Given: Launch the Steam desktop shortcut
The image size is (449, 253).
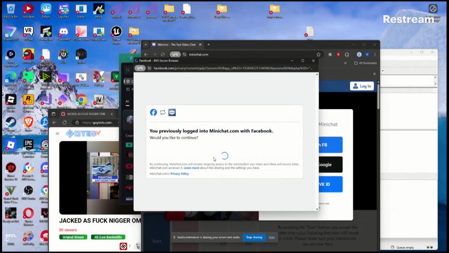Looking at the screenshot, I should click(11, 125).
